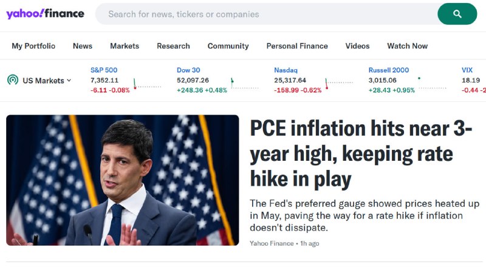Open the Russell 2000 sparkline chart
Viewport: 486px width, 273px height.
432,84
